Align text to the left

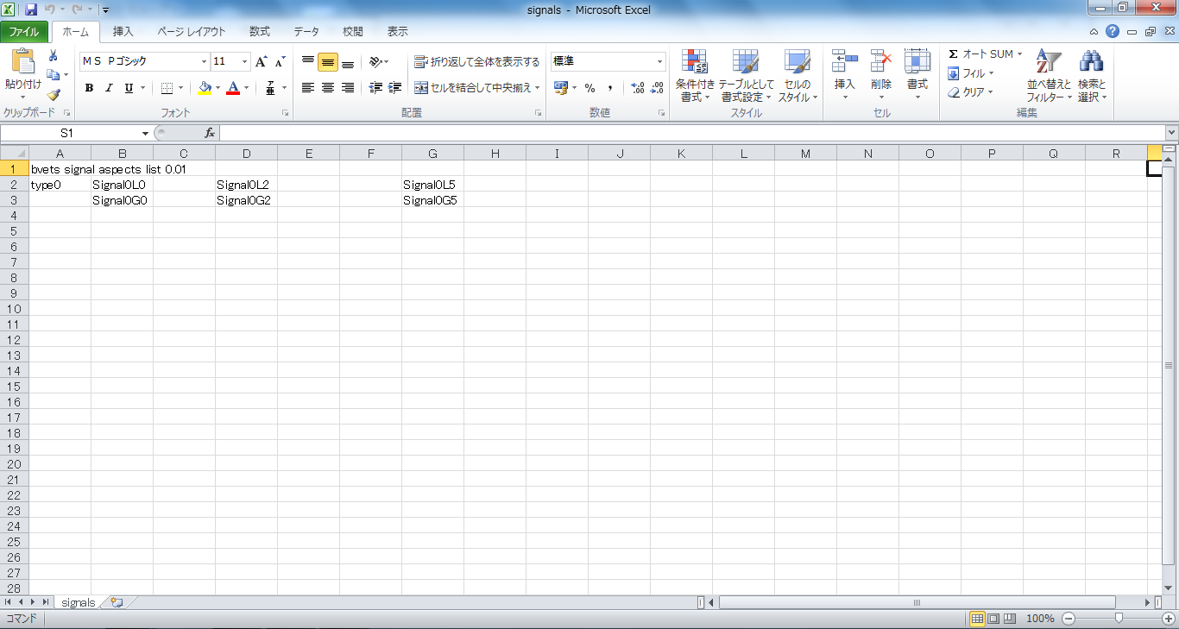click(x=308, y=88)
